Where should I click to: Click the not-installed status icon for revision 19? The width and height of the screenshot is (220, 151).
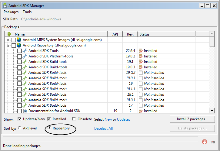141,84
